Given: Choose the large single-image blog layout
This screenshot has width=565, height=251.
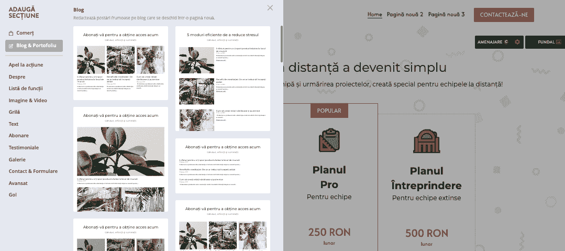Looking at the screenshot, I should [x=121, y=159].
